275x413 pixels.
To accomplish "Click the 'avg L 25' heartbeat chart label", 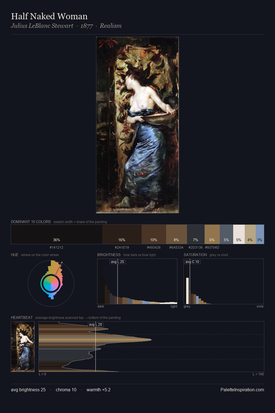I will pos(95,325).
